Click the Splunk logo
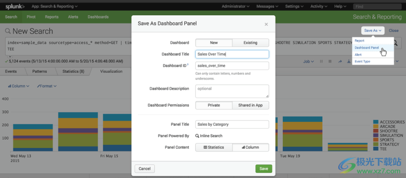Screen dimensions: 406x178 (x=15, y=6)
